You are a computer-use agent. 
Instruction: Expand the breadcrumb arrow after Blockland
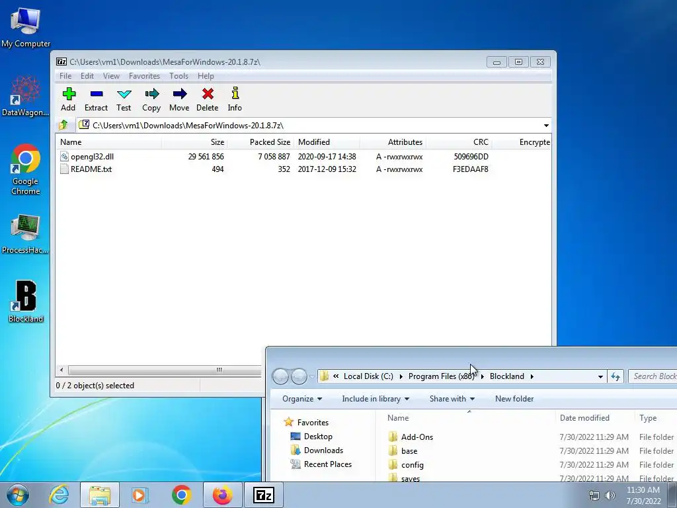click(532, 376)
